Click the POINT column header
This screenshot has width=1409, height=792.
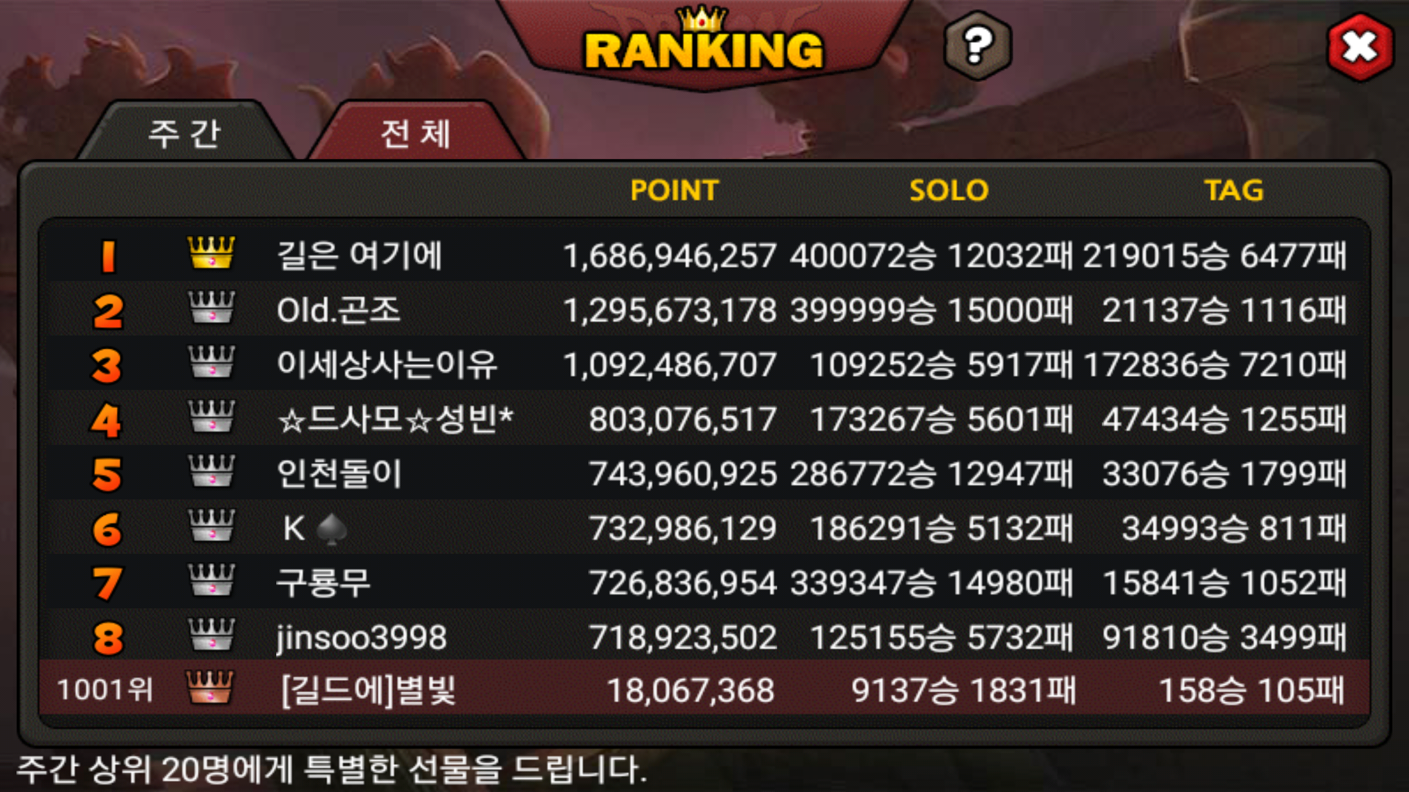coord(675,190)
